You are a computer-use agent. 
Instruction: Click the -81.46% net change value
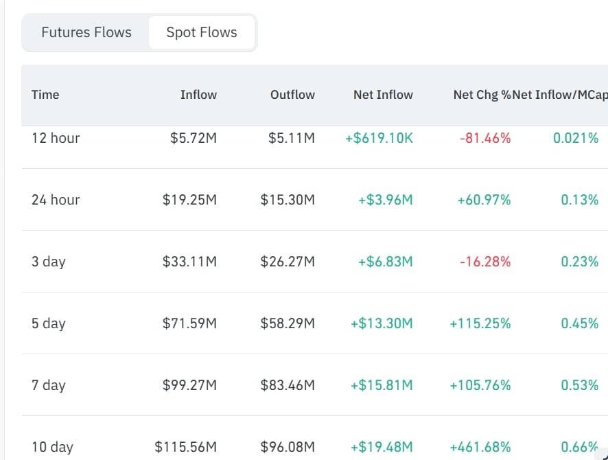pyautogui.click(x=485, y=138)
